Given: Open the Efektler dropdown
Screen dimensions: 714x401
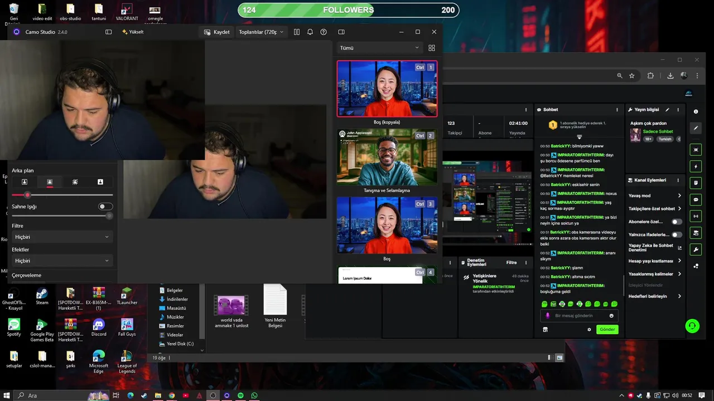Looking at the screenshot, I should tap(62, 261).
